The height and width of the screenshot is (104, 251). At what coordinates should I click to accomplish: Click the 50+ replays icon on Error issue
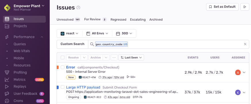tap(128, 77)
